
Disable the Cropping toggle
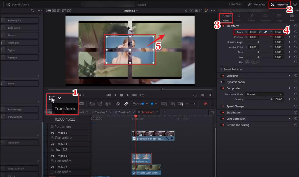[x=222, y=76]
